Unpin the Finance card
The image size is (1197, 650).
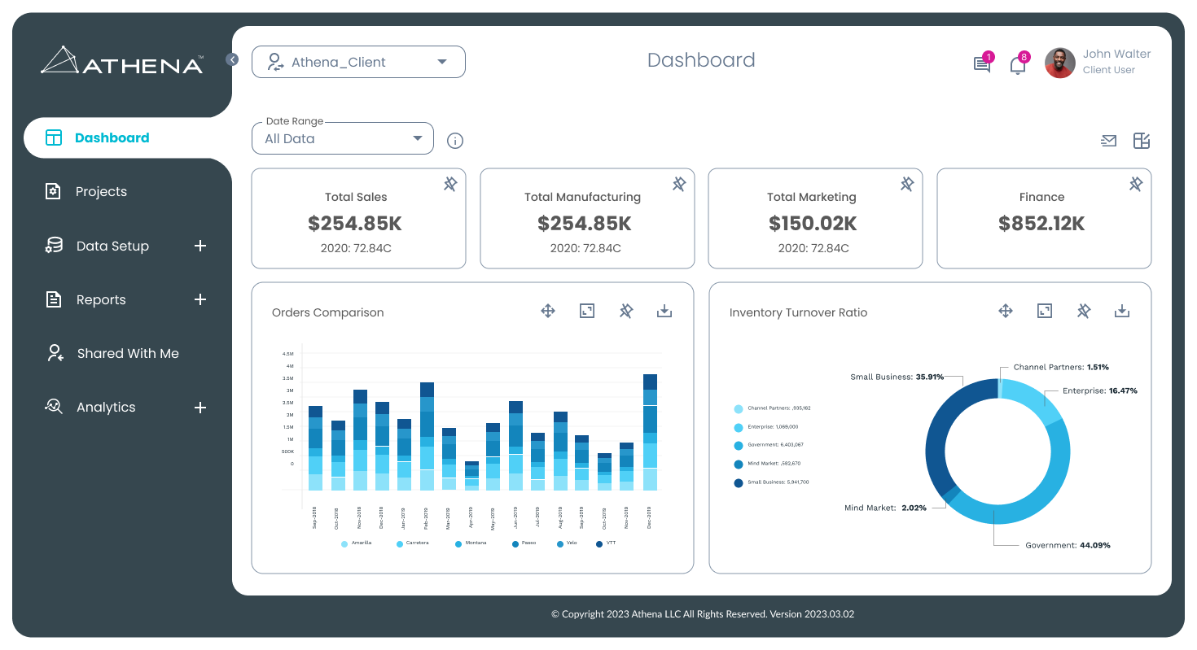[x=1136, y=184]
